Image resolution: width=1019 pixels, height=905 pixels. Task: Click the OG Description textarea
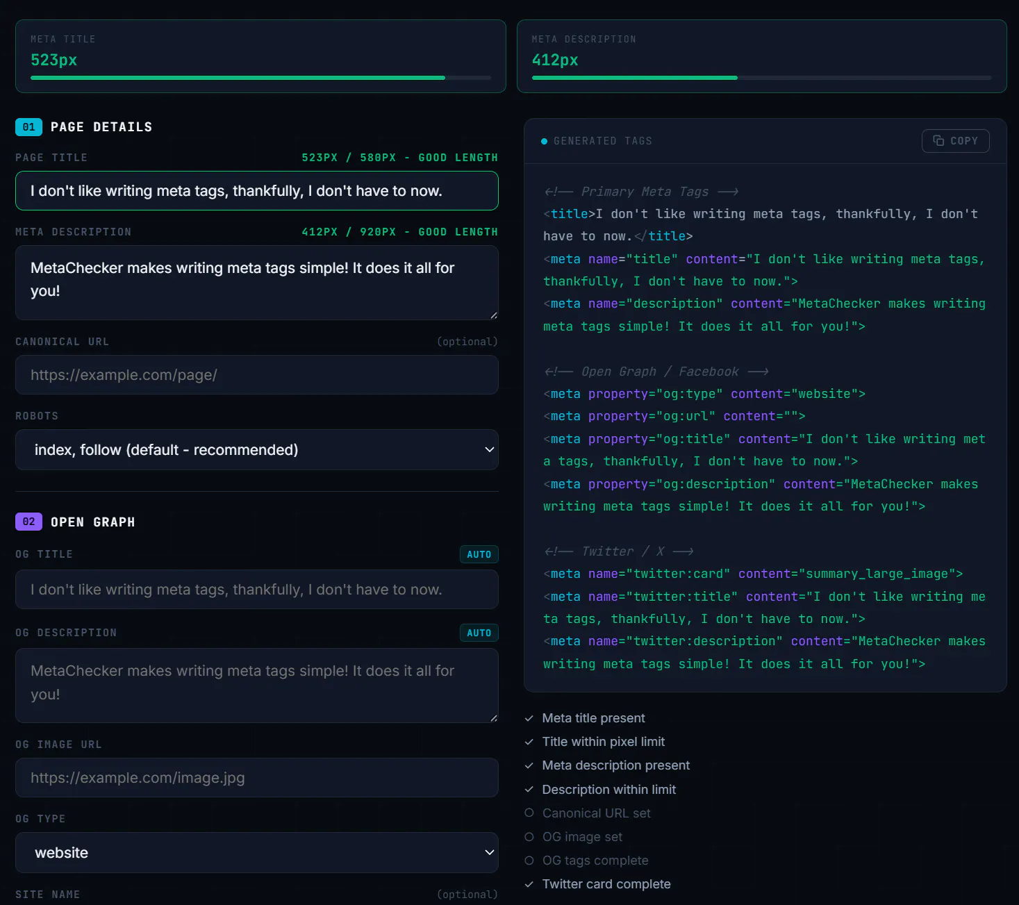click(257, 686)
